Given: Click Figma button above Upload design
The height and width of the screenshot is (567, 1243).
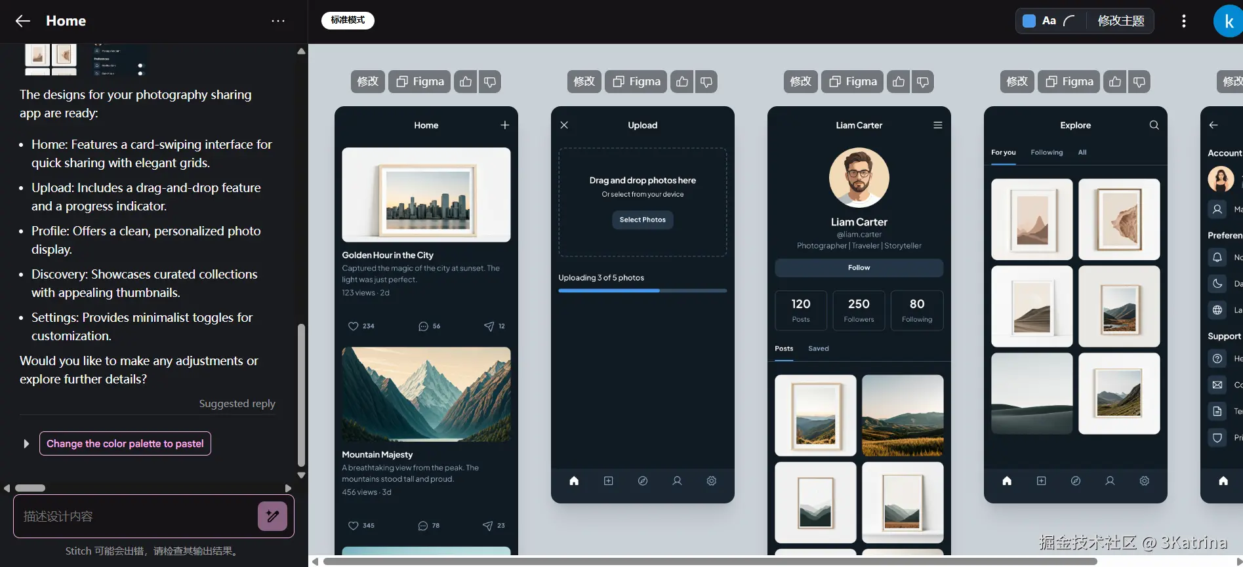Looking at the screenshot, I should (636, 81).
